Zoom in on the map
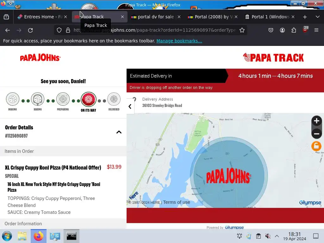Screen dimensions: 324x243 (x=316, y=121)
